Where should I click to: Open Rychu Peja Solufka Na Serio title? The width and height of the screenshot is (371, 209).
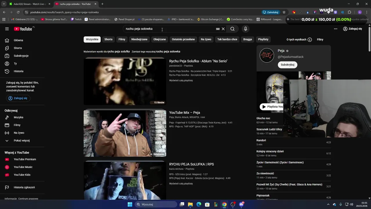(198, 61)
